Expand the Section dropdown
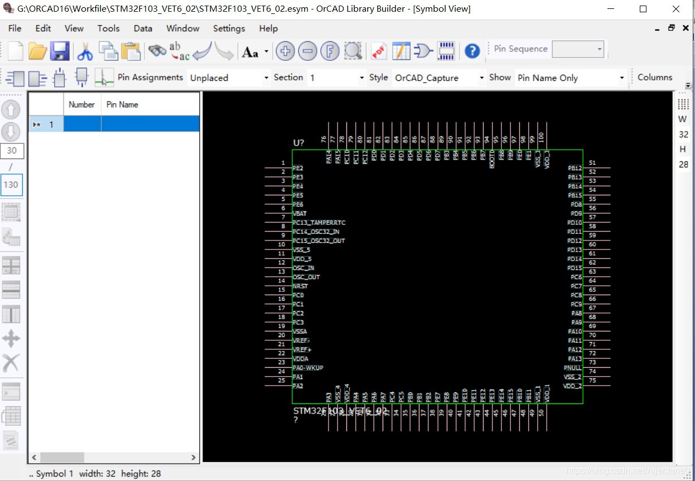The width and height of the screenshot is (695, 481). [361, 78]
